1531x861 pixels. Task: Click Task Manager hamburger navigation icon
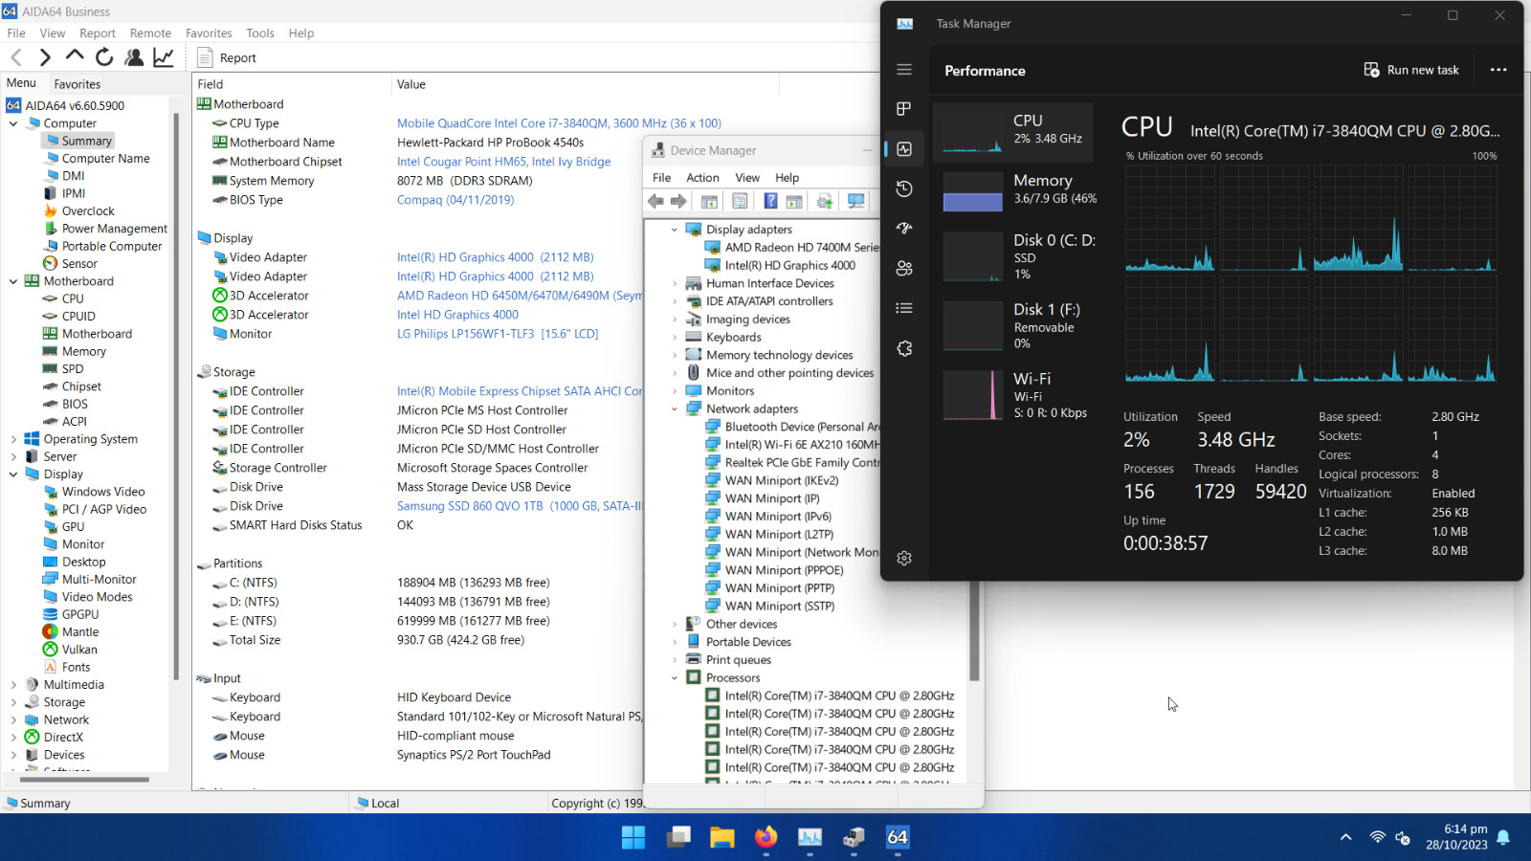(x=904, y=70)
